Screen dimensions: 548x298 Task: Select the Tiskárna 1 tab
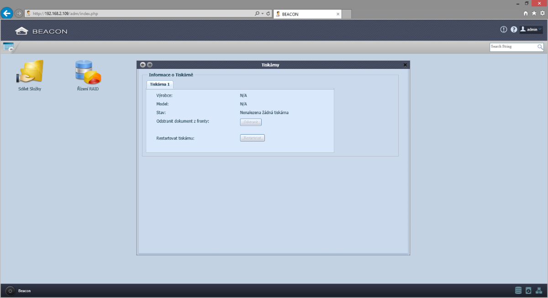click(159, 84)
